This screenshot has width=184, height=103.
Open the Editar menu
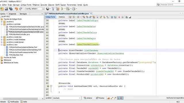pos(5,5)
